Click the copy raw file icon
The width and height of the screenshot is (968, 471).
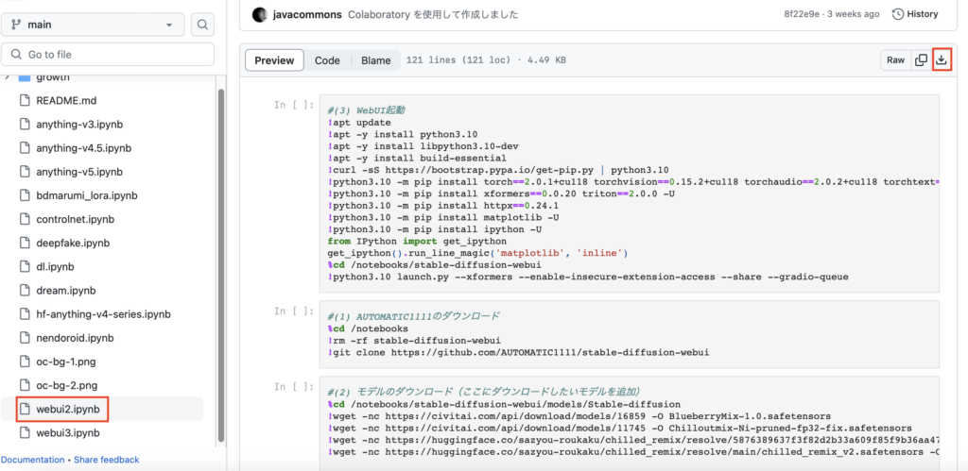coord(920,60)
